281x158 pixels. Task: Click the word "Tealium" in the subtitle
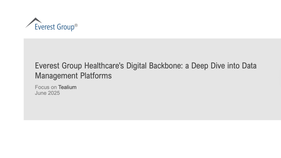point(67,87)
